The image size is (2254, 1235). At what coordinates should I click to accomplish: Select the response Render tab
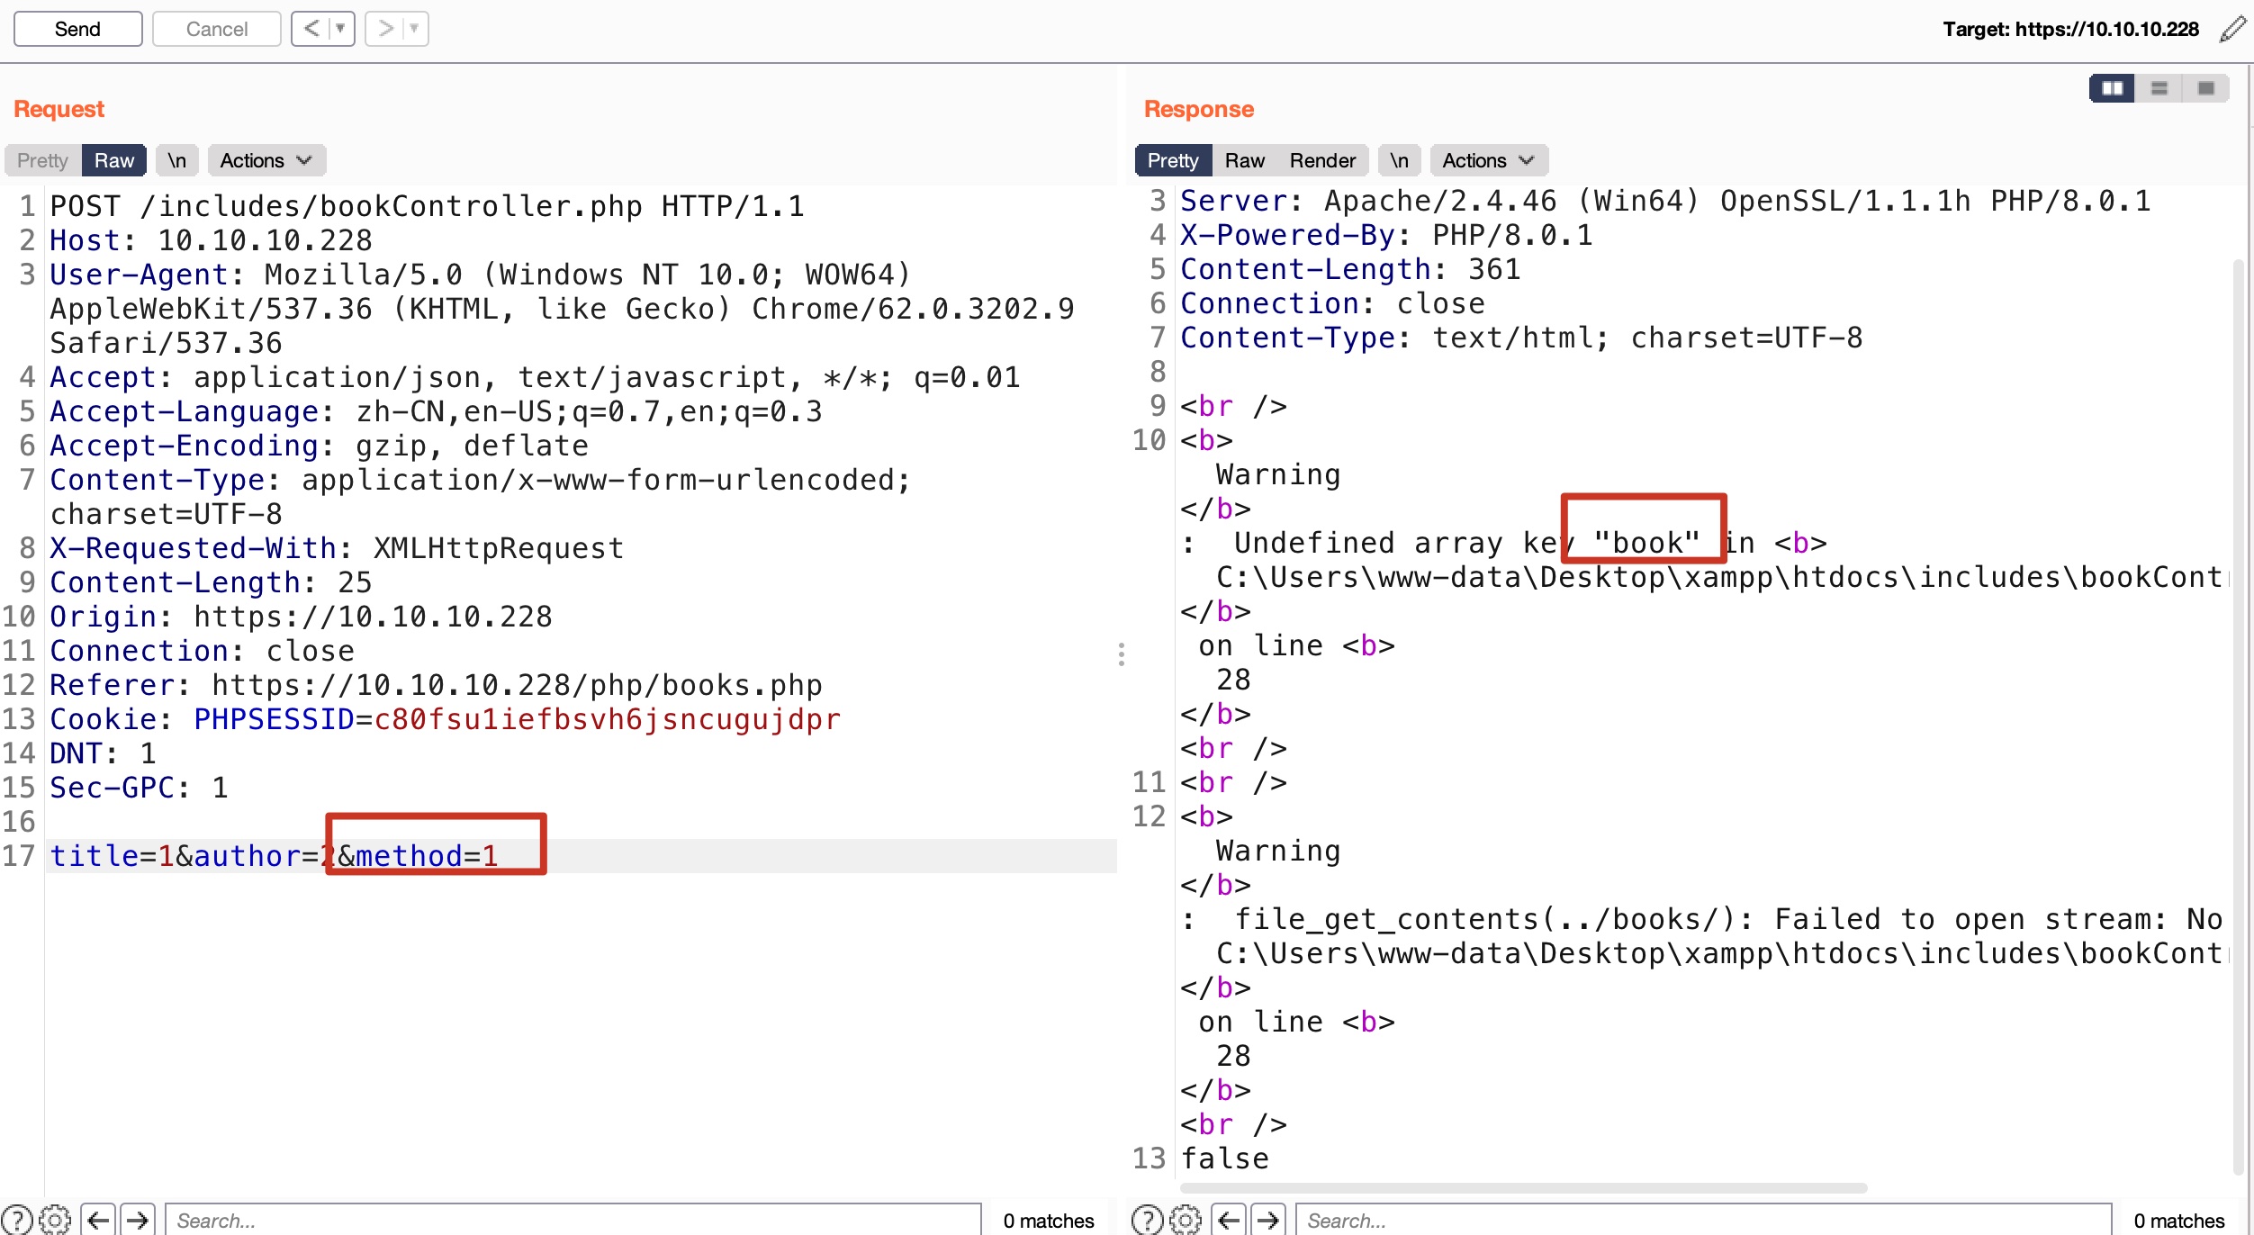click(1321, 160)
